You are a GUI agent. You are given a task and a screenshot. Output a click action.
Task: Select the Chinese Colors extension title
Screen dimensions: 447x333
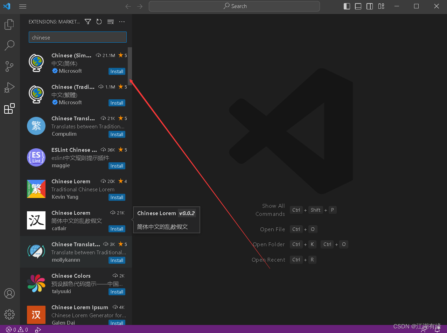point(71,276)
